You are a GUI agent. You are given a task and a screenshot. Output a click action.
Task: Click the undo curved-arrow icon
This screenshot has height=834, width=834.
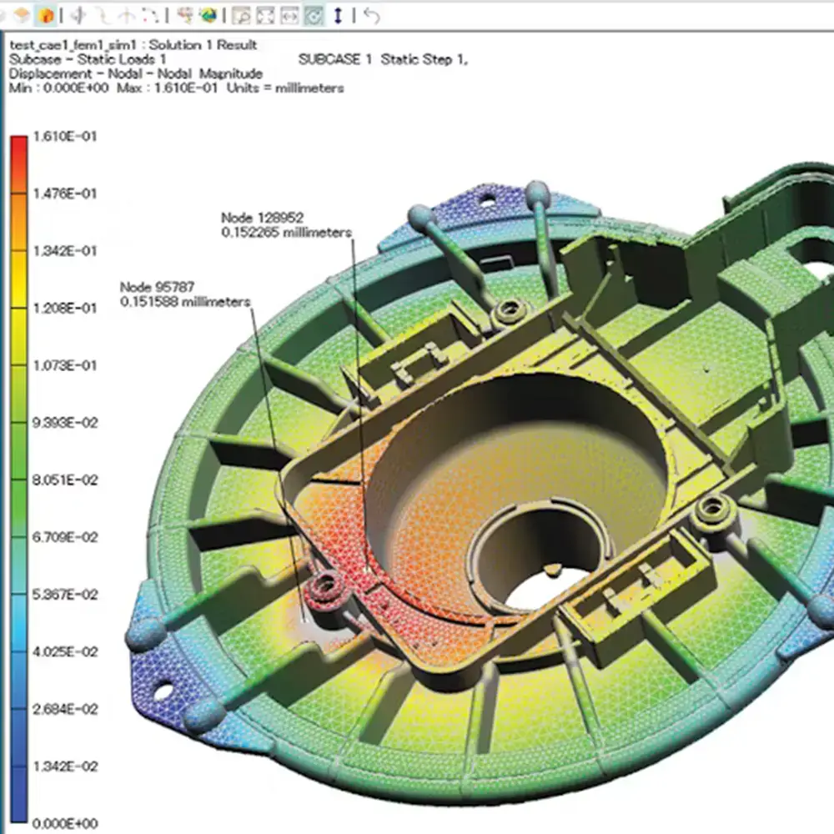point(372,16)
